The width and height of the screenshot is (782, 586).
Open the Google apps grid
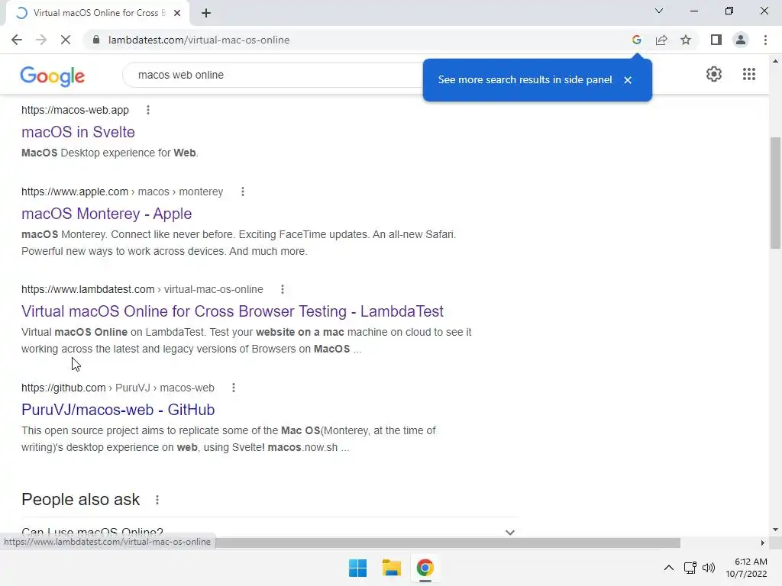(x=748, y=74)
